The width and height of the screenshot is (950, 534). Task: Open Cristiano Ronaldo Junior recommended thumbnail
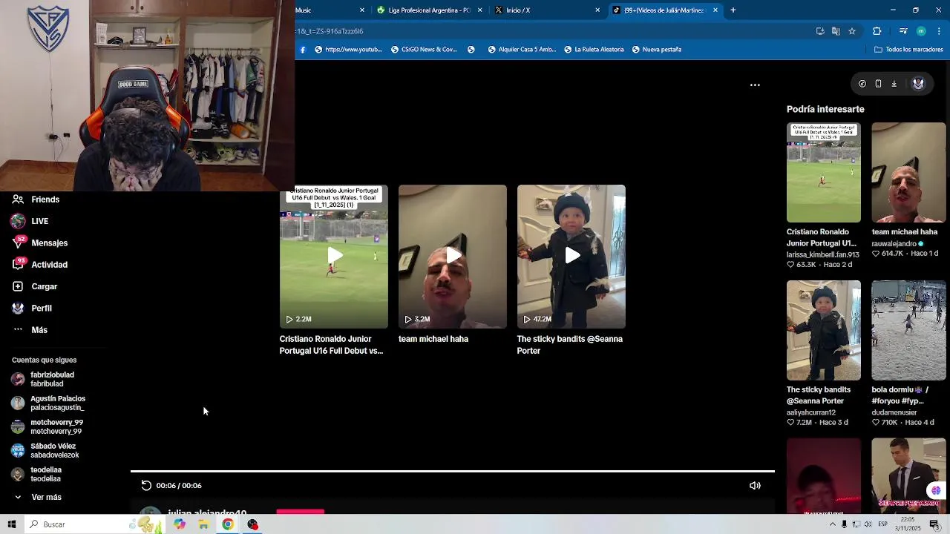pos(824,173)
